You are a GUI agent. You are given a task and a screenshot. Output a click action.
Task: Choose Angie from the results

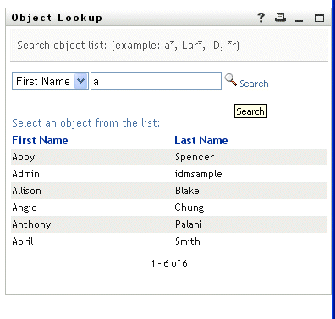click(25, 208)
